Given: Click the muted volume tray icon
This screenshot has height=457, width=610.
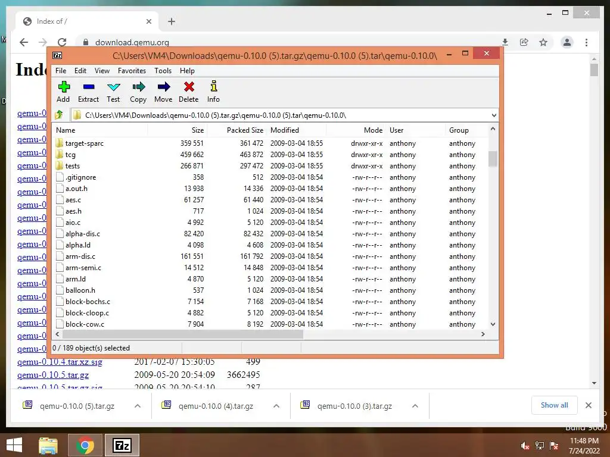Looking at the screenshot, I should 525,446.
